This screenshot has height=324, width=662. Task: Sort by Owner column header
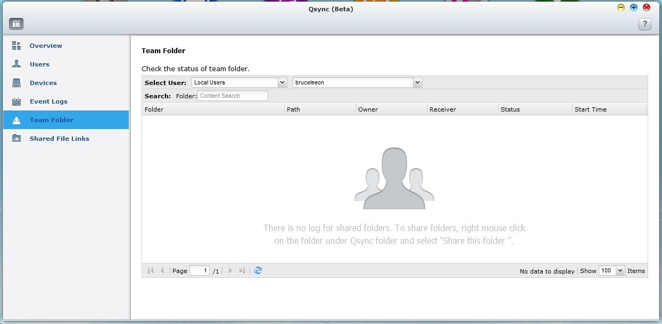point(391,109)
